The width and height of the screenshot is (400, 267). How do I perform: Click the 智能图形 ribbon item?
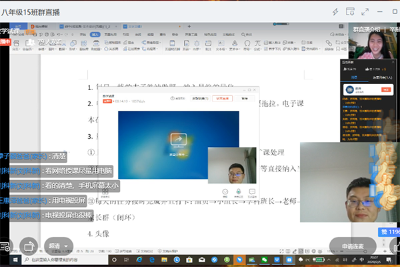point(113,43)
